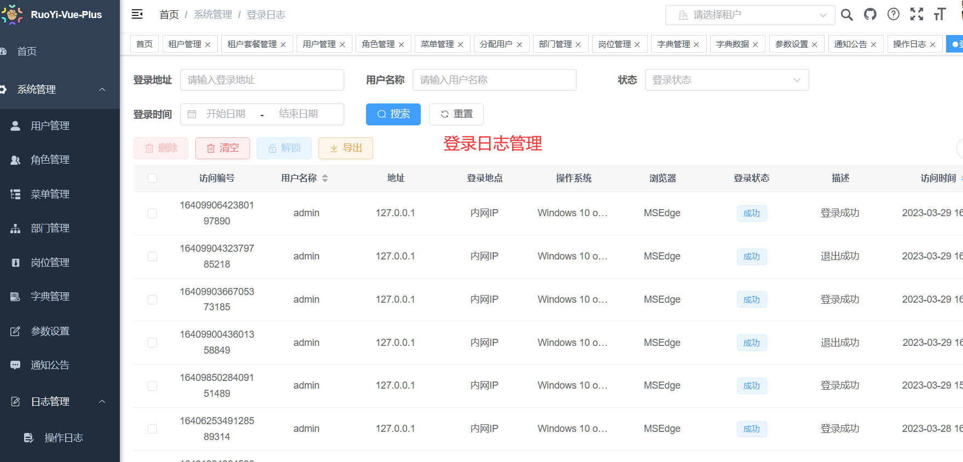
Task: Close the 租户管理 tab
Action: [208, 44]
